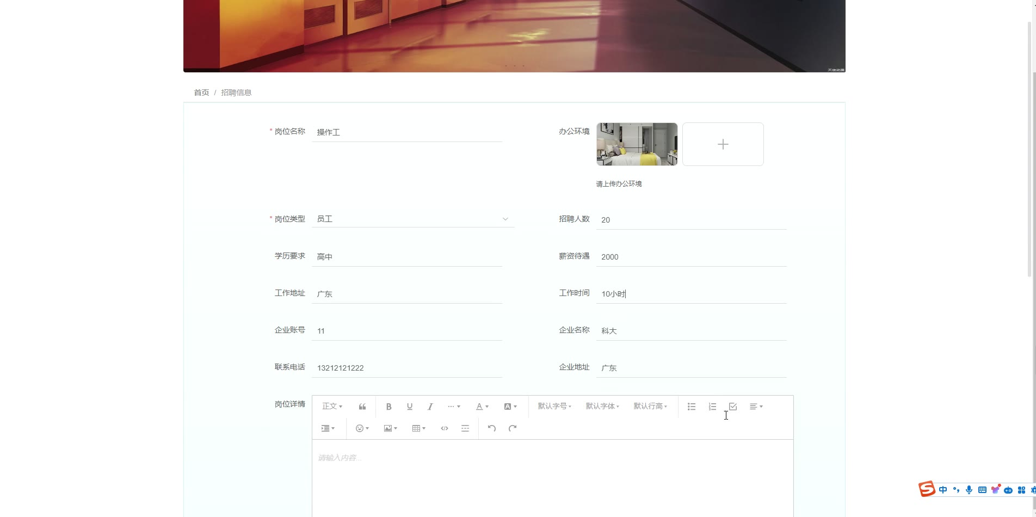The width and height of the screenshot is (1036, 517).
Task: Insert a bulleted list
Action: coord(692,407)
